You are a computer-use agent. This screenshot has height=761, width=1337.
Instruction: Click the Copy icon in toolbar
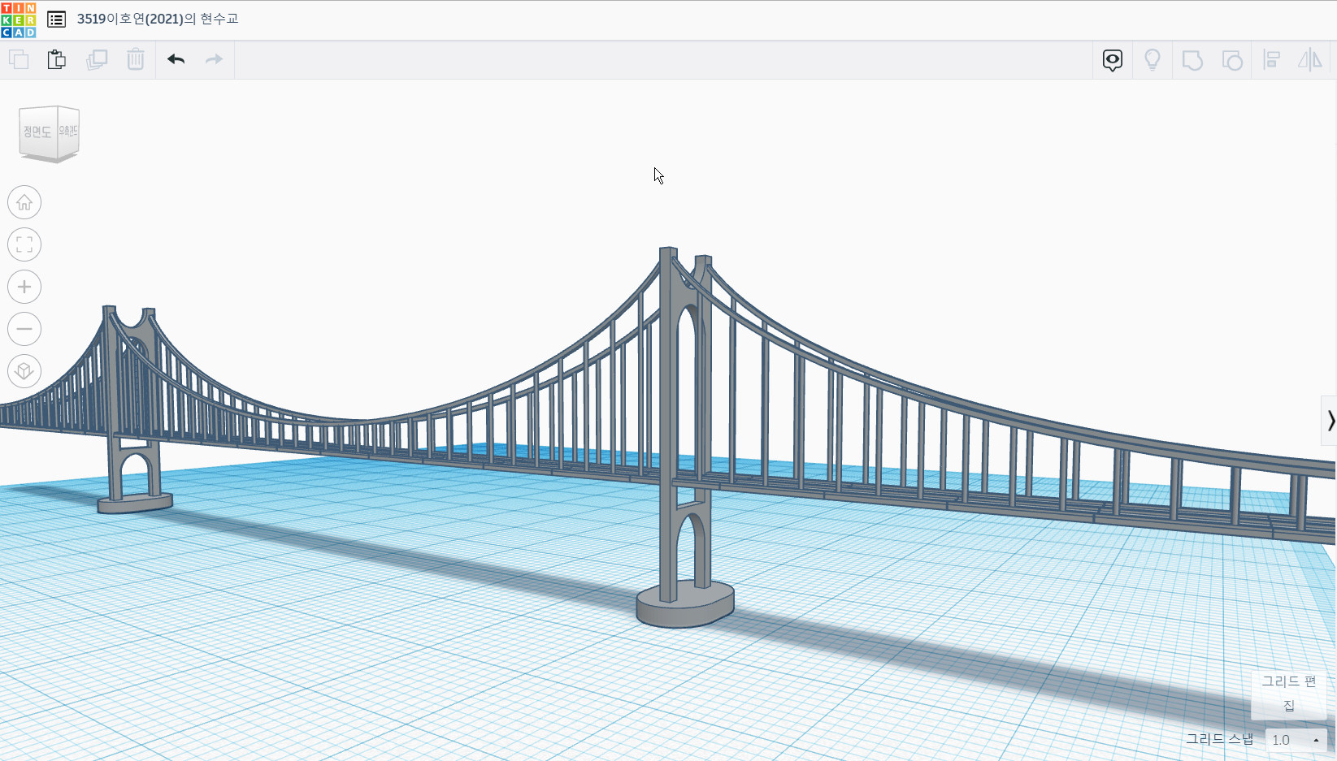[x=19, y=59]
